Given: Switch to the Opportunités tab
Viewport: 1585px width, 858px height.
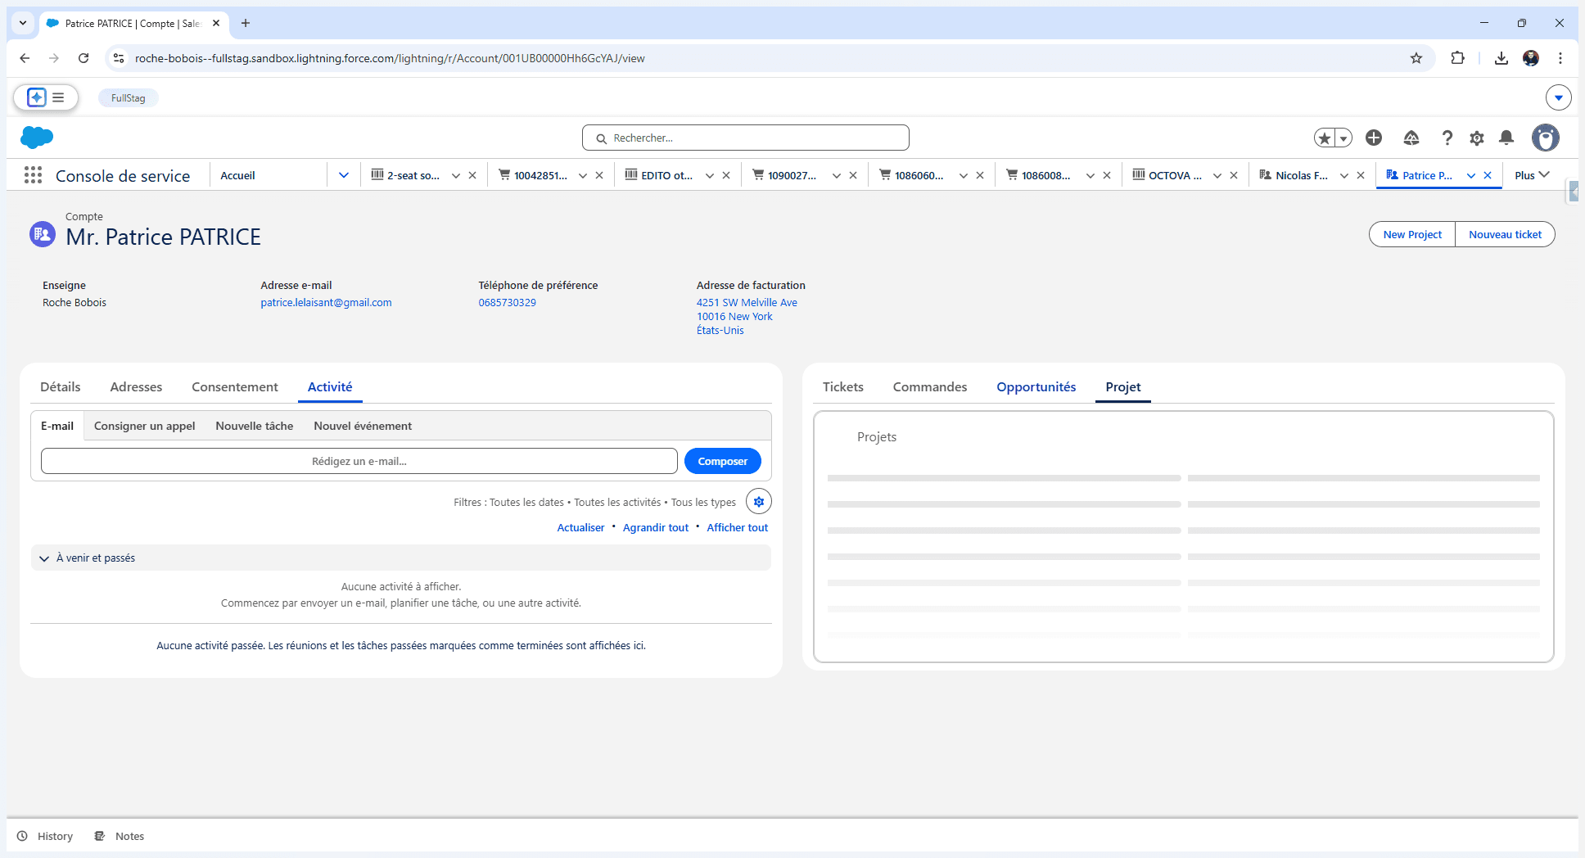Looking at the screenshot, I should coord(1036,386).
